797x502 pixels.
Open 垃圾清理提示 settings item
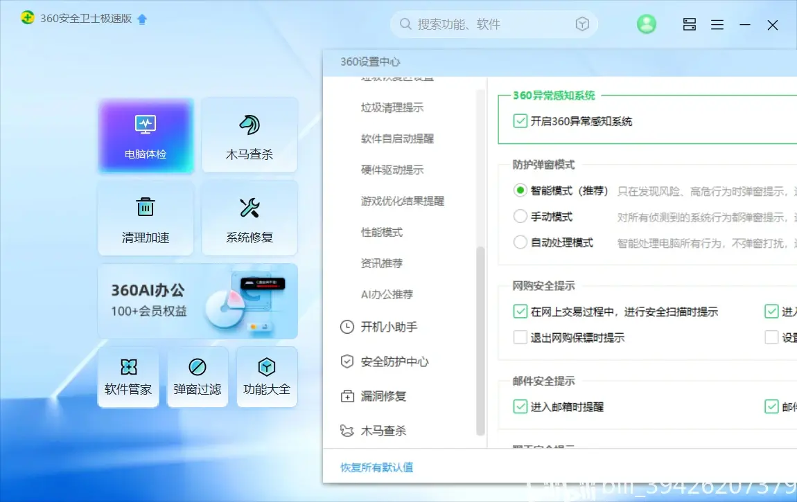pyautogui.click(x=392, y=107)
